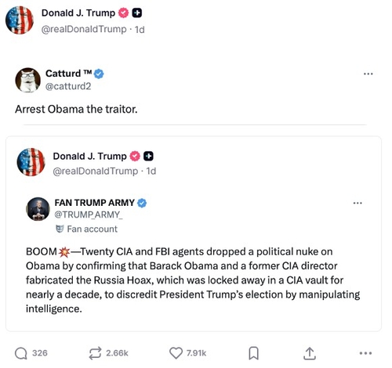Open top Donald J. Trump flag avatar
Screen dimensions: 392x368
tap(20, 20)
